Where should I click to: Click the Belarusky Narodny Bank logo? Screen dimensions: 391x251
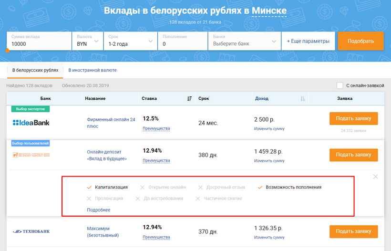coord(31,155)
